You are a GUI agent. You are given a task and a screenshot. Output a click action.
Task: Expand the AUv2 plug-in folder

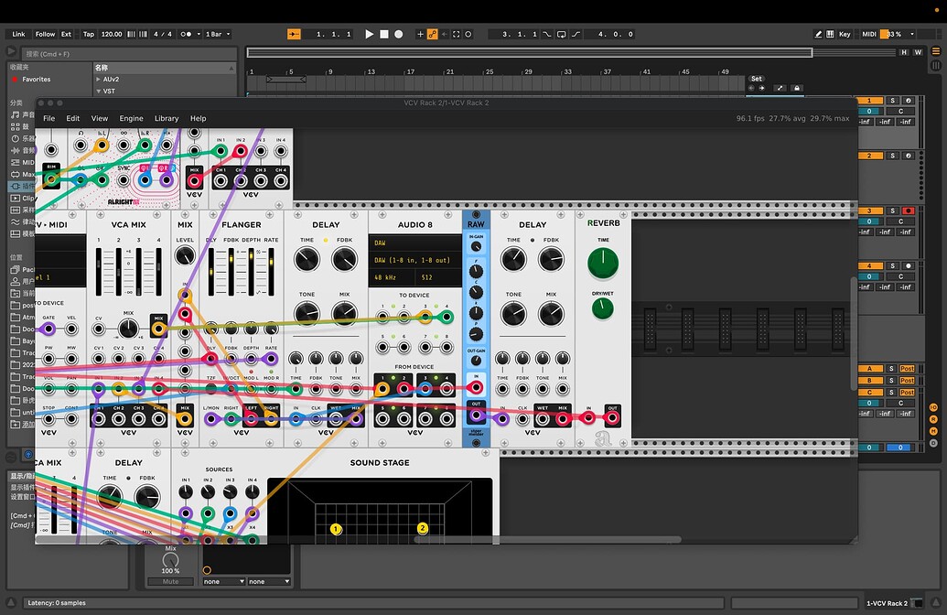pos(98,79)
